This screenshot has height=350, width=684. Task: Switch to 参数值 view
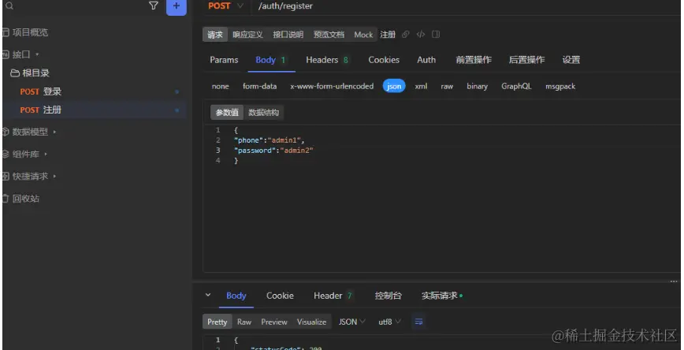227,113
